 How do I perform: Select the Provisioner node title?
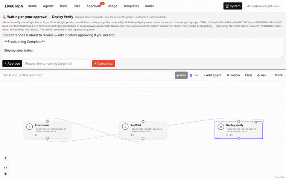[42, 125]
